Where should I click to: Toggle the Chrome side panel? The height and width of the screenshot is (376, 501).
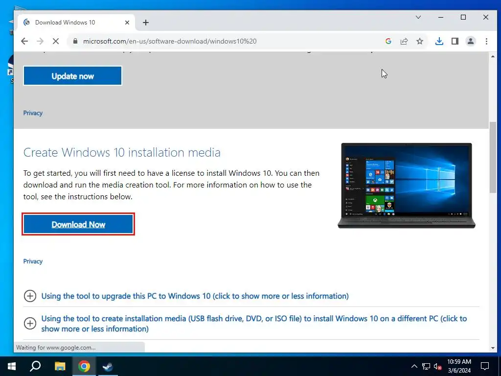pyautogui.click(x=455, y=41)
